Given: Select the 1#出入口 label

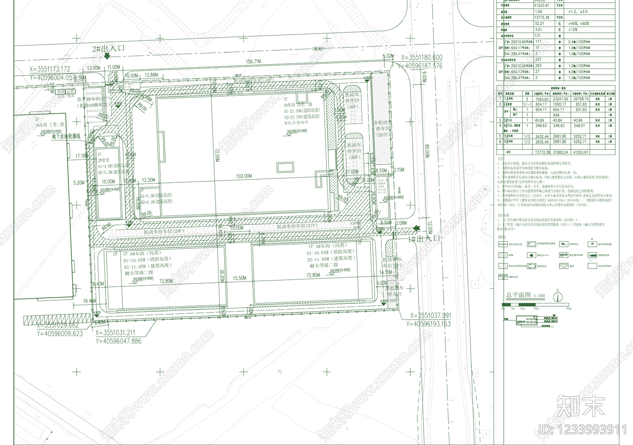Looking at the screenshot, I should click(425, 239).
